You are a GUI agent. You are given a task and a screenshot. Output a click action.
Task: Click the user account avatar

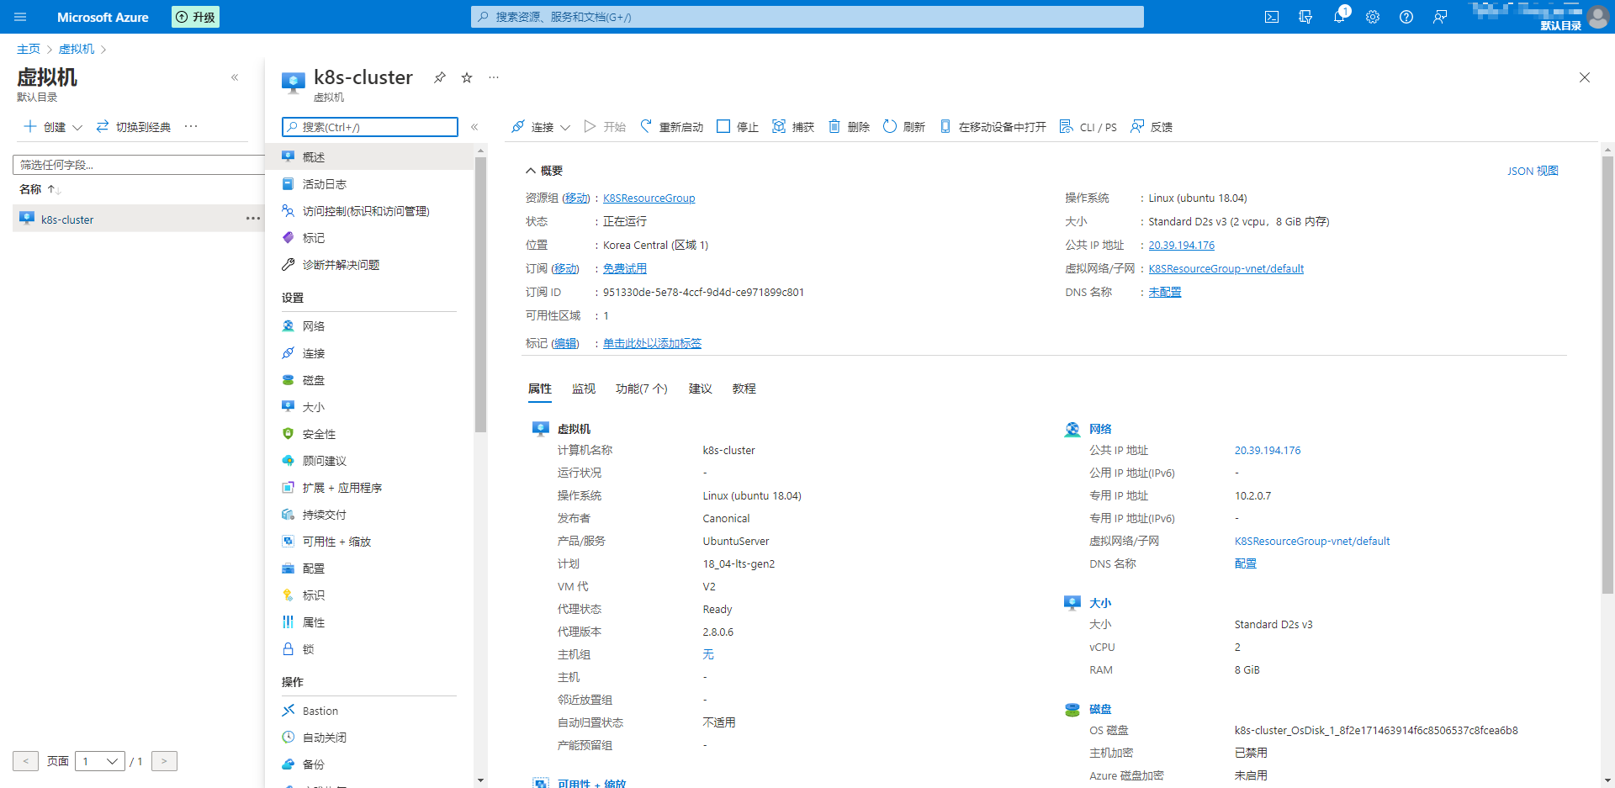1597,17
